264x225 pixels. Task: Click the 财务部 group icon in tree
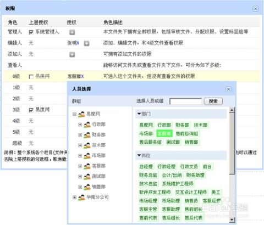(x=87, y=135)
